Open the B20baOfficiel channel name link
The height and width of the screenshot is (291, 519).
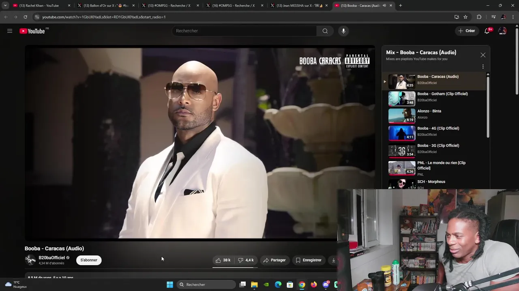pos(51,258)
